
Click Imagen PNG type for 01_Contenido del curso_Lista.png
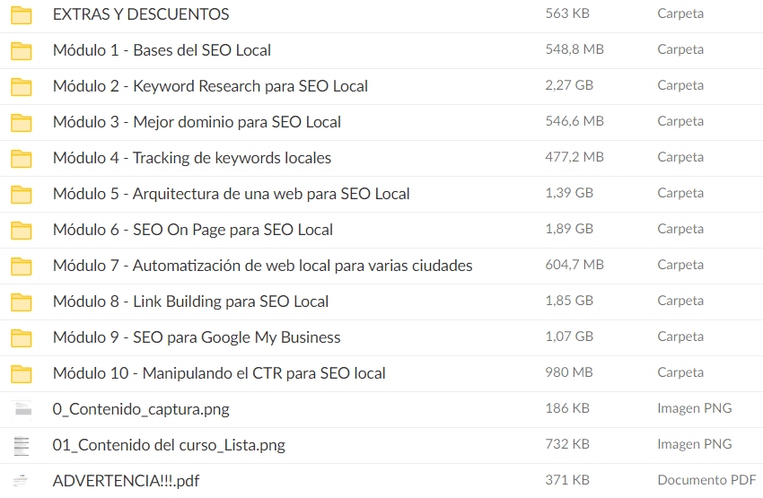695,444
